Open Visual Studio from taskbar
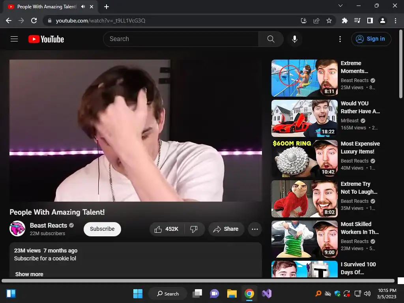 point(267,294)
